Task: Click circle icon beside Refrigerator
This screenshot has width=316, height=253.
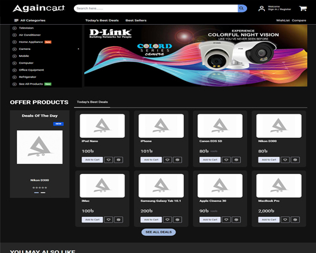Action: coord(15,77)
